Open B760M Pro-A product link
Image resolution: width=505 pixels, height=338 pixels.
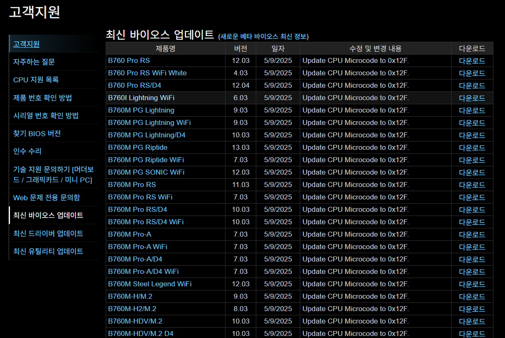click(130, 234)
